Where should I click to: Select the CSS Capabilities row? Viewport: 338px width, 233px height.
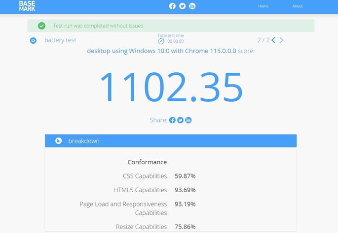145,176
